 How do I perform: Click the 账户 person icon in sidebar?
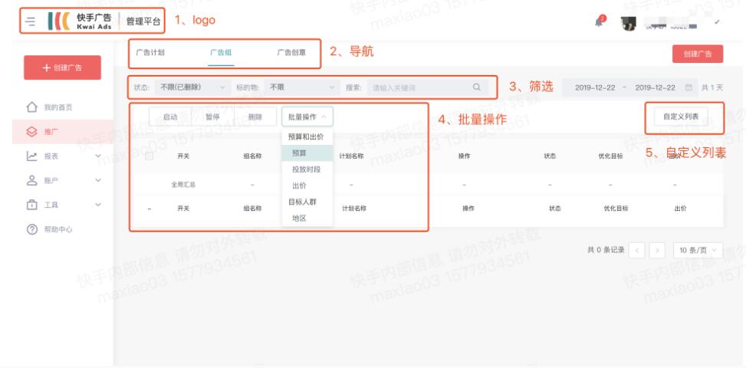coord(31,180)
